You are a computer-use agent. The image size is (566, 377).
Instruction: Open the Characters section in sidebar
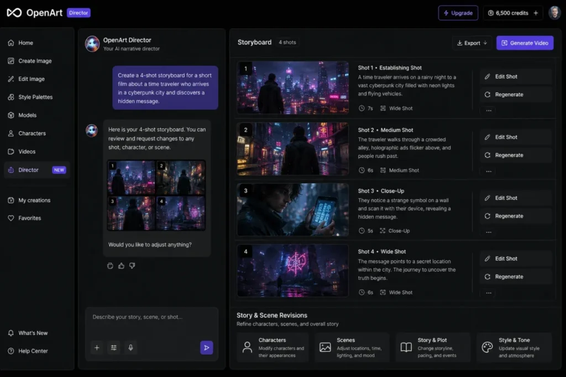(37, 134)
